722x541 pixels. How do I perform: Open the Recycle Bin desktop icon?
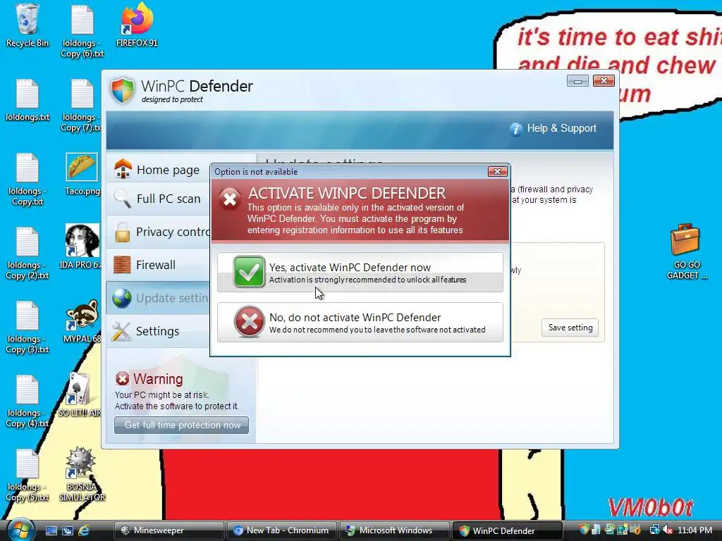tap(27, 25)
